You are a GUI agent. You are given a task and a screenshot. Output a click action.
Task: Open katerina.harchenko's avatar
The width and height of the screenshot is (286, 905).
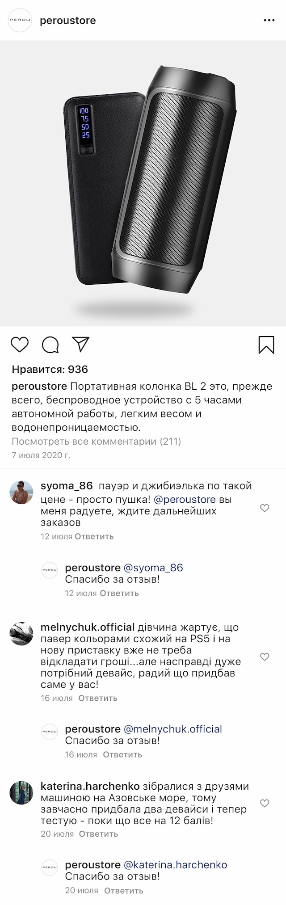pos(21,793)
